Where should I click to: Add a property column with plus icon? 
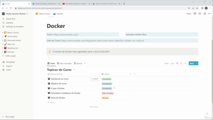(x=130, y=74)
